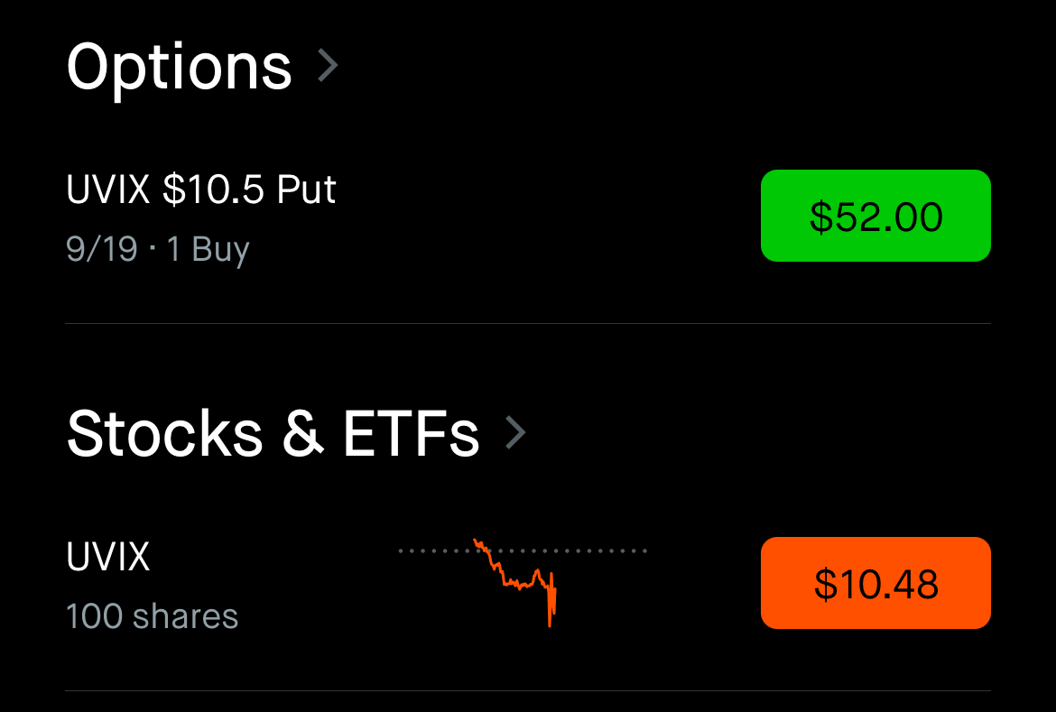Expand the Stocks & ETFs chevron
Screen dimensions: 1056x712
click(x=515, y=432)
